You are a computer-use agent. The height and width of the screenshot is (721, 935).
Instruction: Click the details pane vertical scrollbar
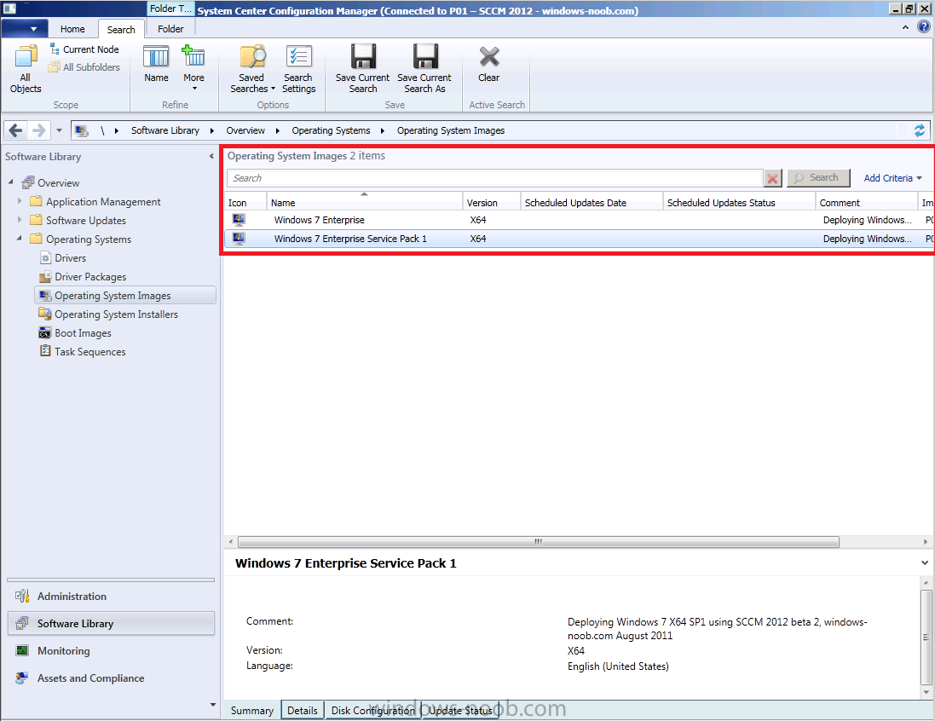tap(926, 637)
